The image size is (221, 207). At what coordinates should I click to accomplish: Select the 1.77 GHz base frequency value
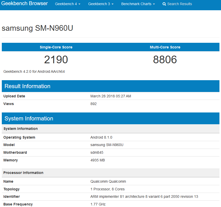[98, 204]
